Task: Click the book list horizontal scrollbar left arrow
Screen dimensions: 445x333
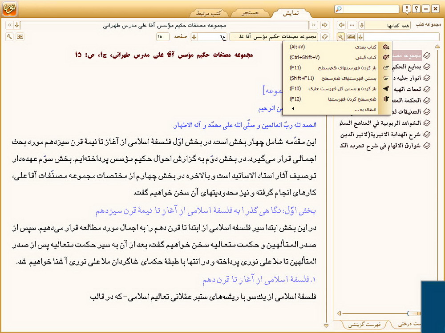Action: pos(340,313)
